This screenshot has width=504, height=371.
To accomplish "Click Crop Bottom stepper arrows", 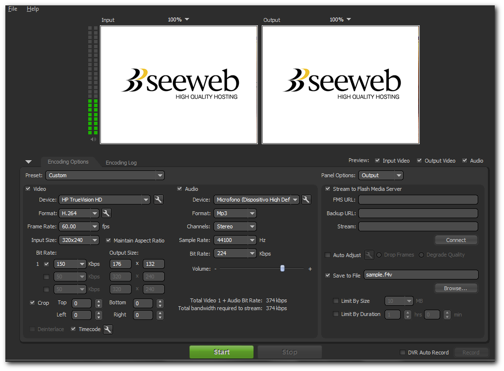I will coord(160,303).
